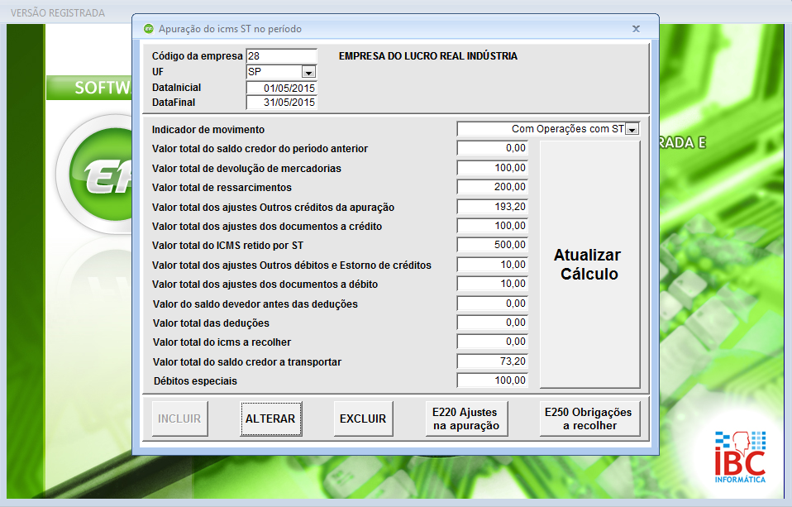792x507 pixels.
Task: Open E250 Obrigações a recolher
Action: point(588,419)
